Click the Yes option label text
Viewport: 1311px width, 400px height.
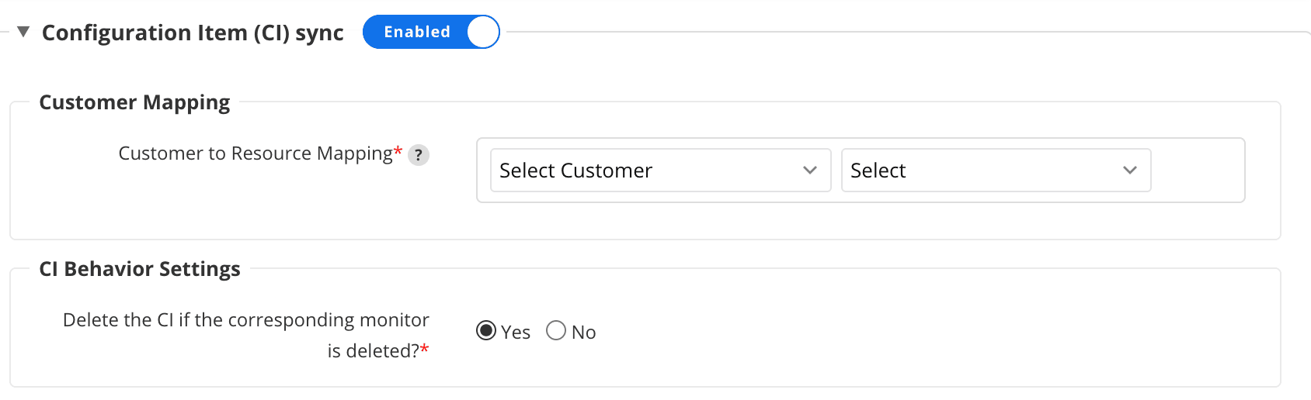[516, 333]
